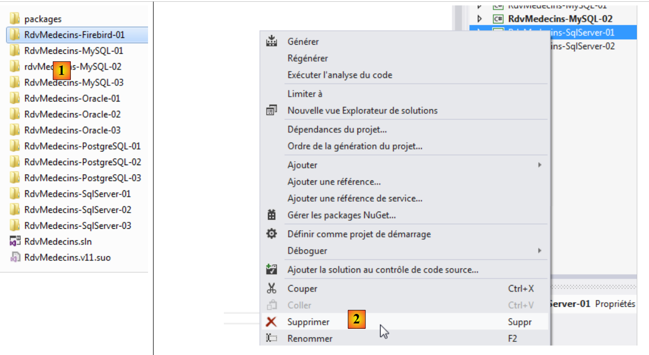Open the Déboguer submenu arrow
This screenshot has height=355, width=649.
point(539,250)
